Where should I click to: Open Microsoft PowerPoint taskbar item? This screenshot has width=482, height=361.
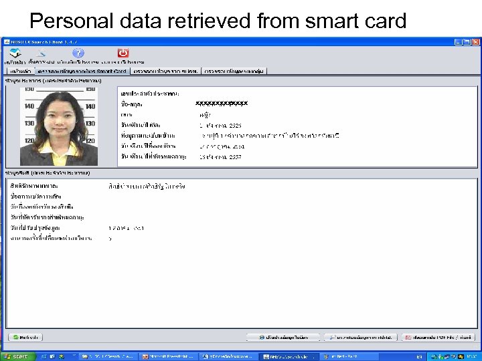pos(168,357)
